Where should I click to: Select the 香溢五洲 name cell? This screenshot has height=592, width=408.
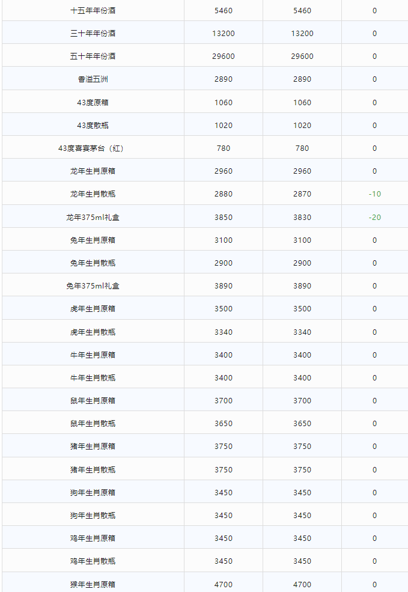click(x=93, y=79)
